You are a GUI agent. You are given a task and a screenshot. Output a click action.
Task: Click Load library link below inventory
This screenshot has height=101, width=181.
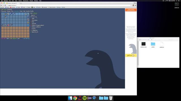[x=26, y=38]
